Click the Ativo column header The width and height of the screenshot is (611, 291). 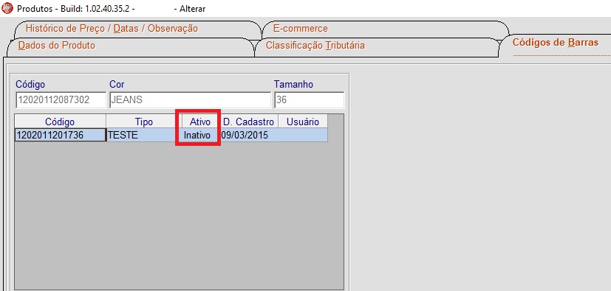(x=200, y=122)
